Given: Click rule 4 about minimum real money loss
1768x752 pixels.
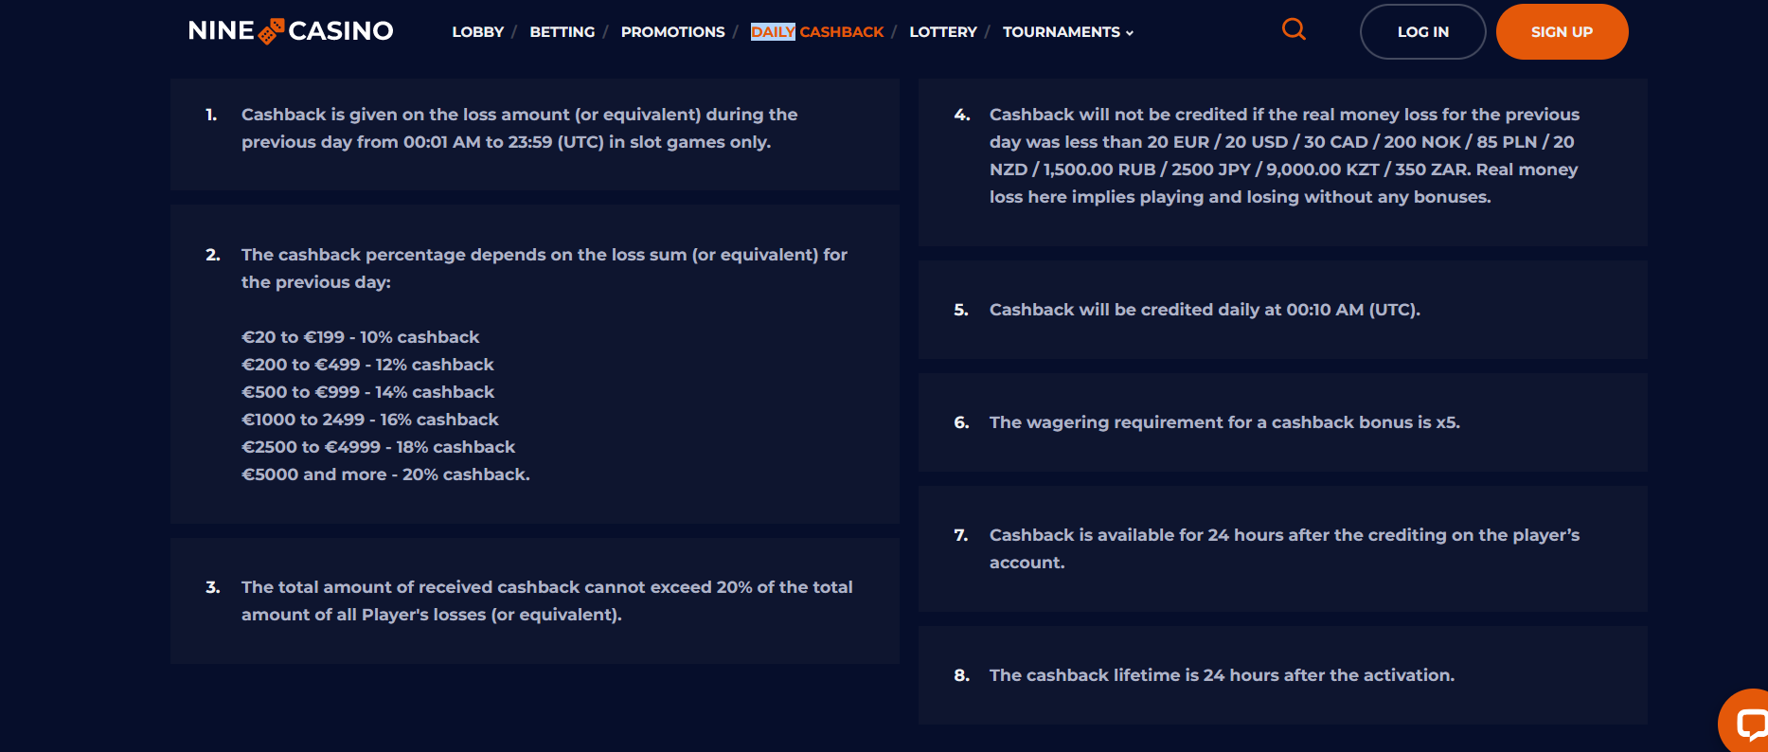Looking at the screenshot, I should click(x=1282, y=162).
